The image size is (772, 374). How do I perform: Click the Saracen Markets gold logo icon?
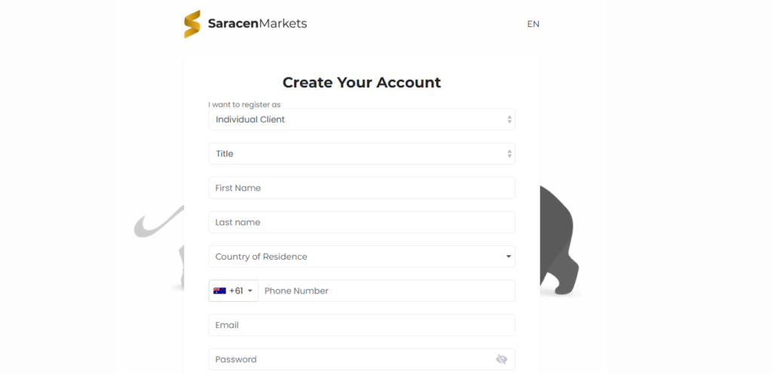click(192, 23)
